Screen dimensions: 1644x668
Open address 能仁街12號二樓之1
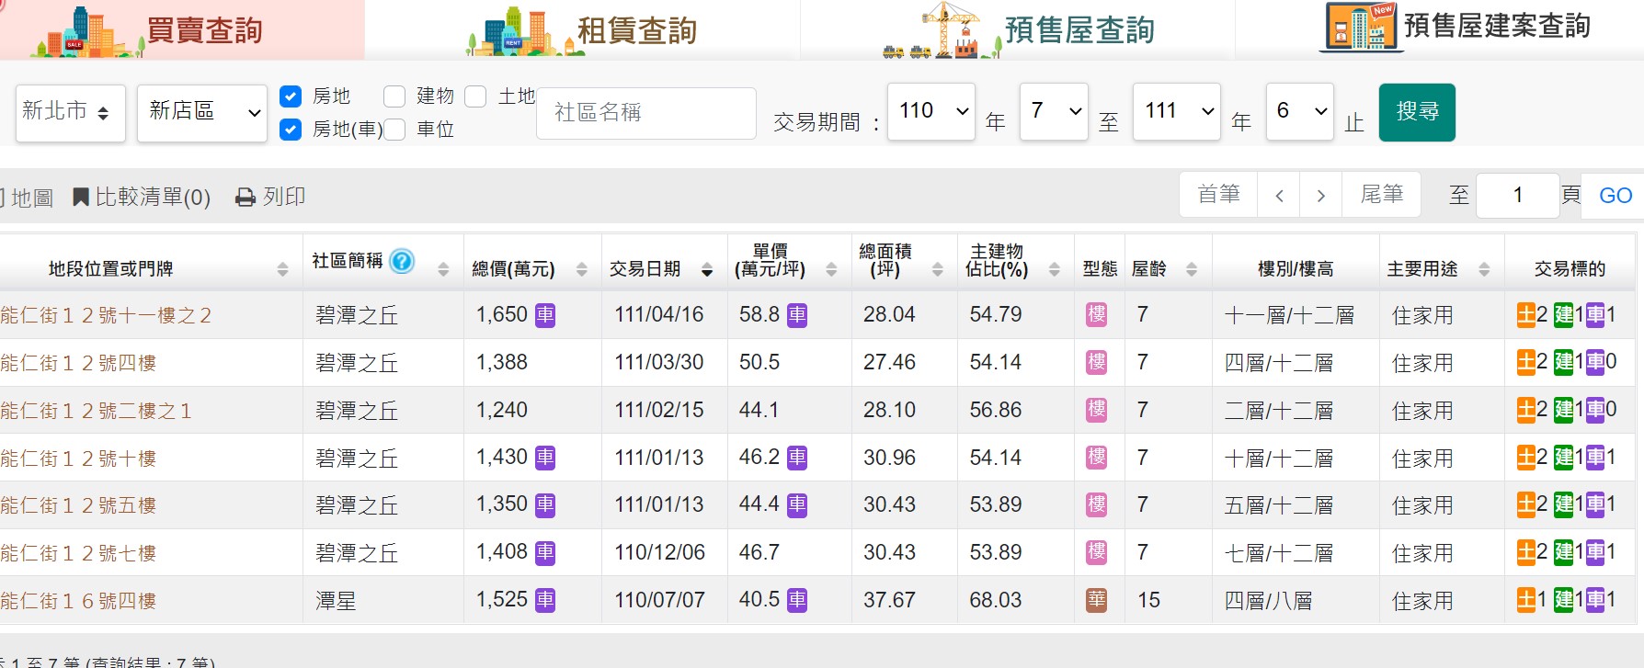96,411
